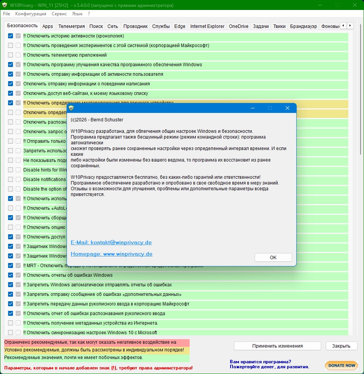Click the green 'Рекомендуемые значения' legend bar
Viewport: 364px width, 374px height.
[97, 358]
